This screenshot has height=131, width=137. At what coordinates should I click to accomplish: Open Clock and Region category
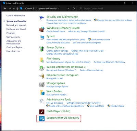click(14, 47)
